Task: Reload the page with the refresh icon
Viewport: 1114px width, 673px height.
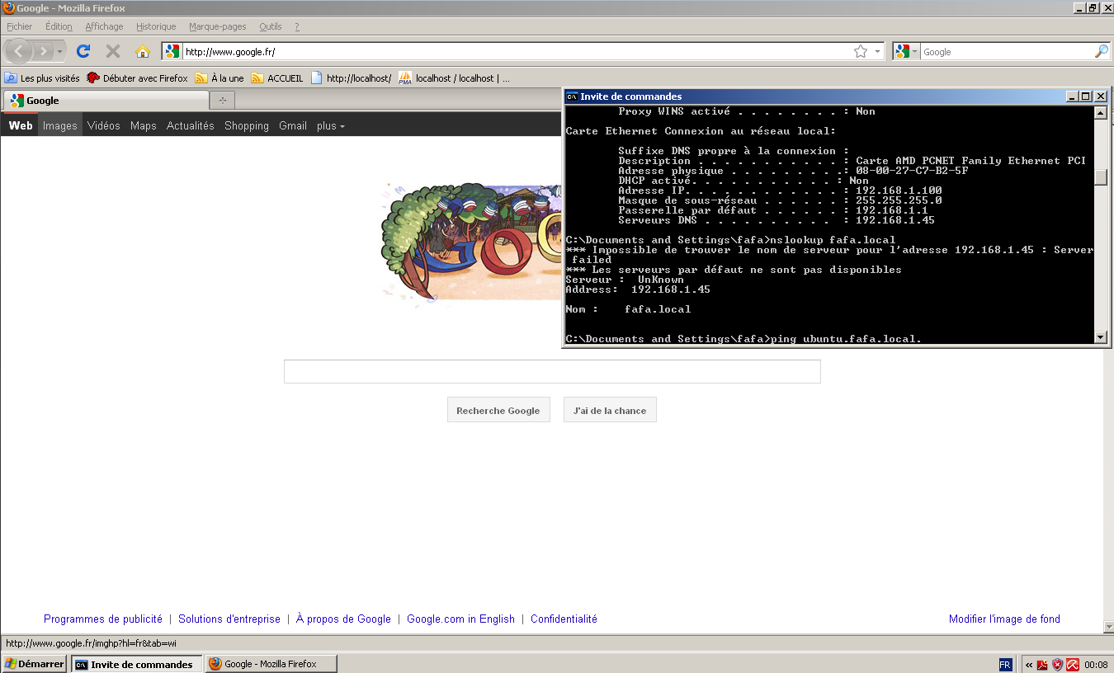Action: pos(83,51)
